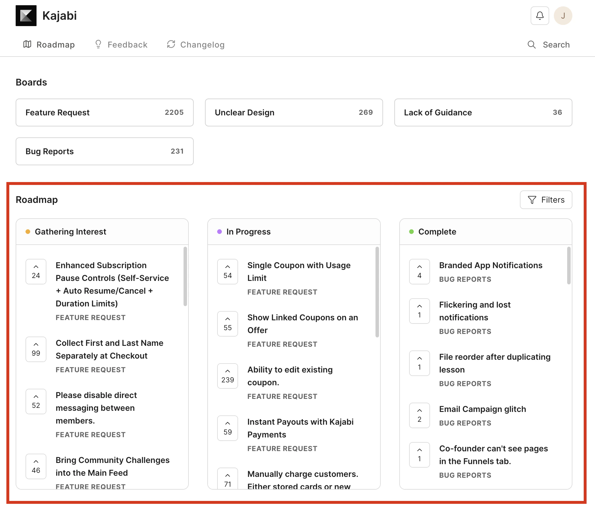Open Bring Community Challenges into Main Feed
This screenshot has width=595, height=516.
coord(113,466)
